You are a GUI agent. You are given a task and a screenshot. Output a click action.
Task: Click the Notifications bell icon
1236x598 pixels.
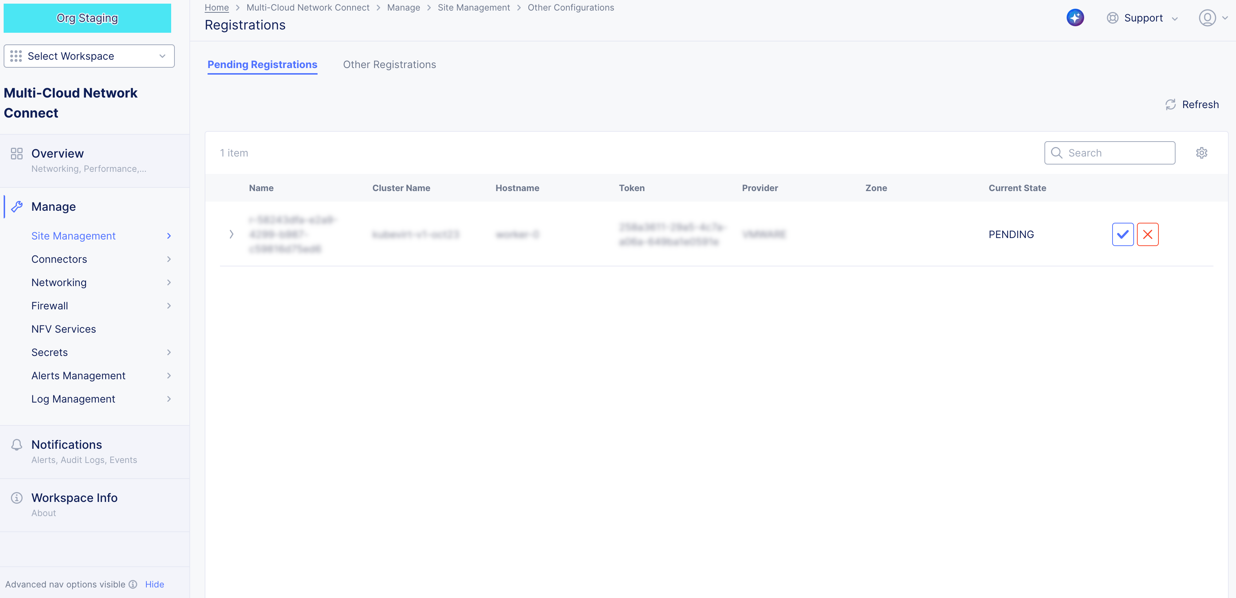click(x=17, y=444)
